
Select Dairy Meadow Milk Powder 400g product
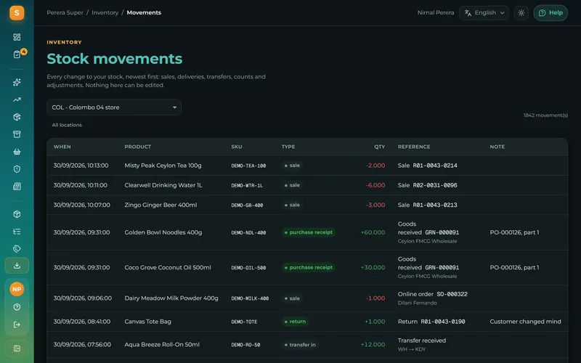(171, 298)
